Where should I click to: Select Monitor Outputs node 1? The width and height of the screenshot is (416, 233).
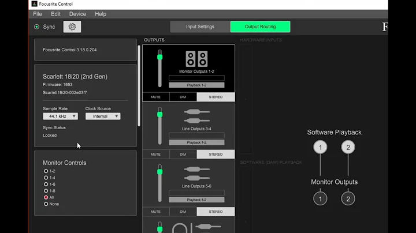(320, 198)
